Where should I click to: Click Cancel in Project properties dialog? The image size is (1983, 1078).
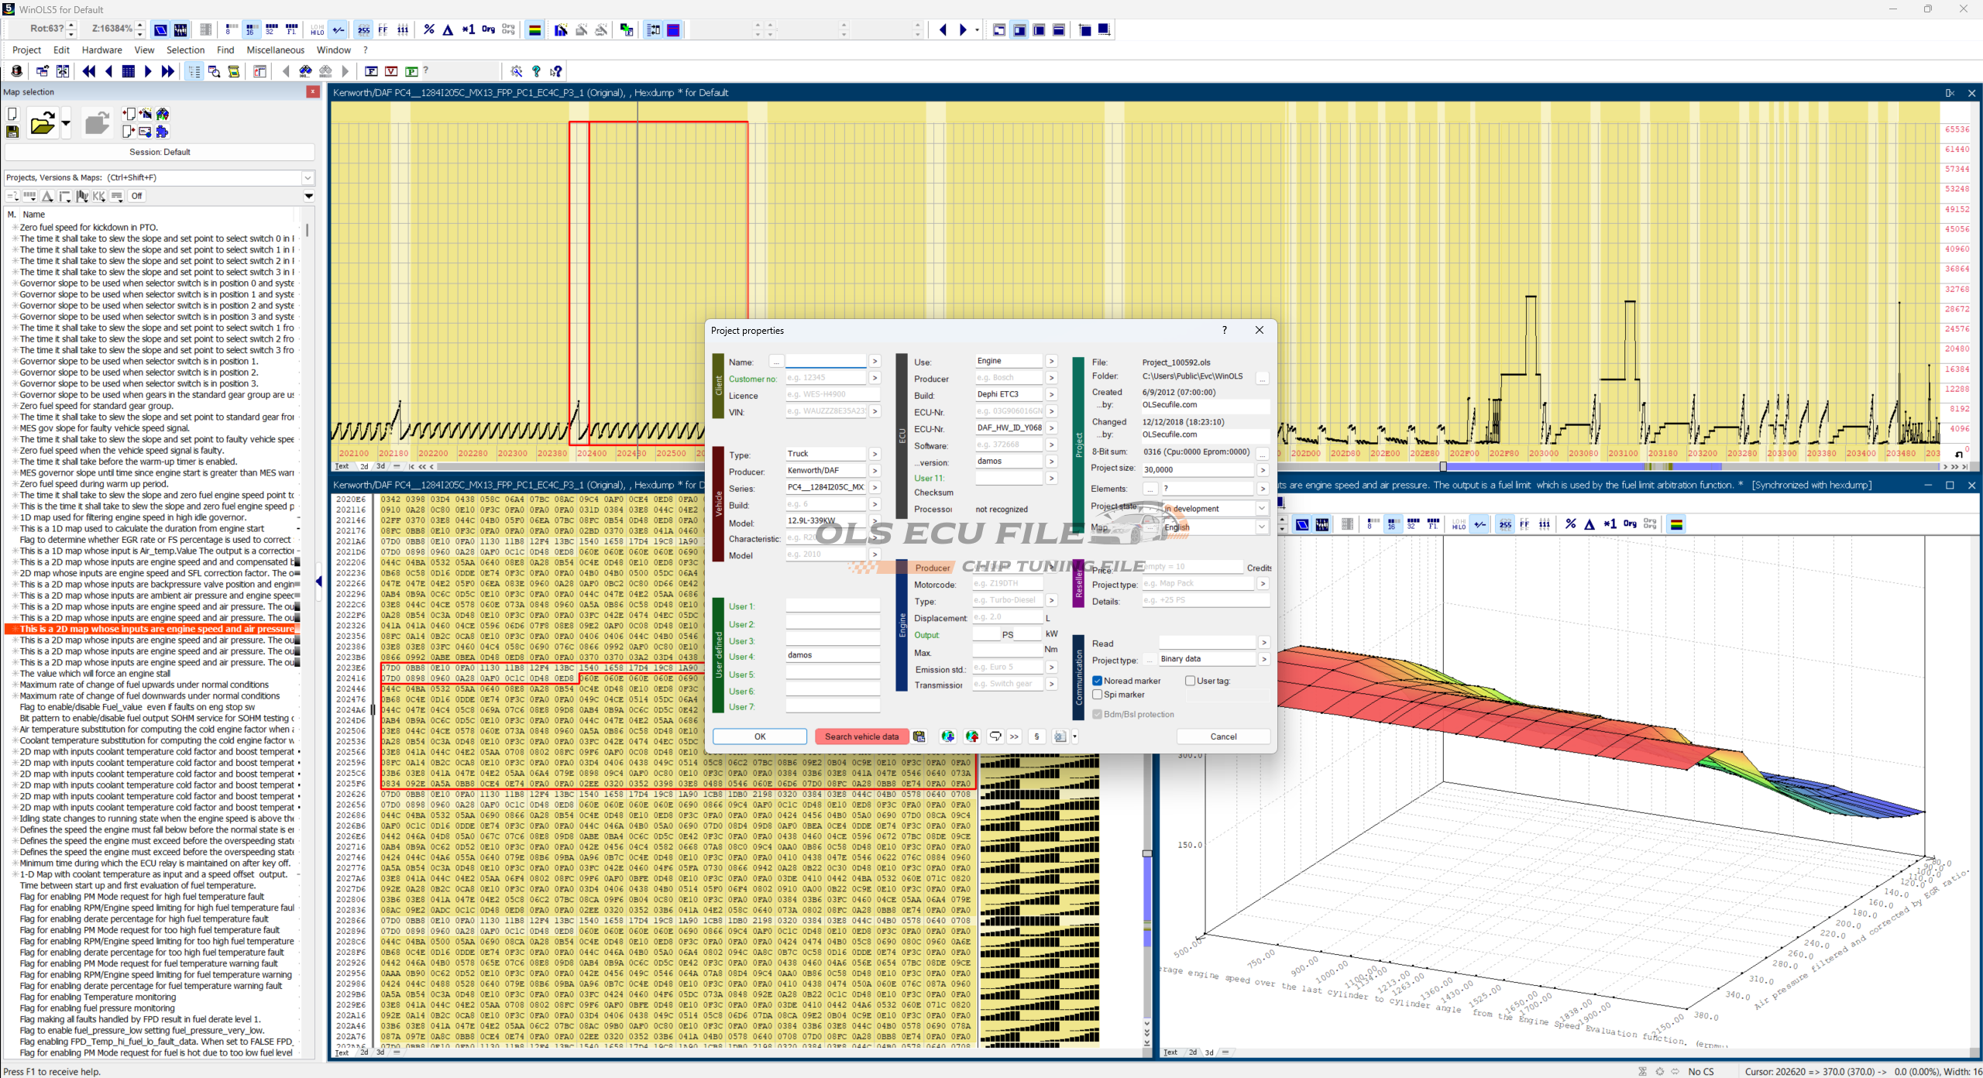click(x=1223, y=736)
